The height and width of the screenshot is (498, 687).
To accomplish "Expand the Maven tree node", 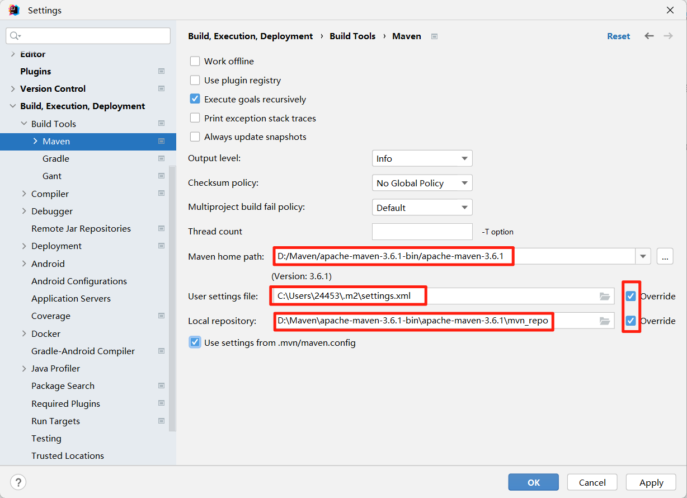I will (x=35, y=141).
